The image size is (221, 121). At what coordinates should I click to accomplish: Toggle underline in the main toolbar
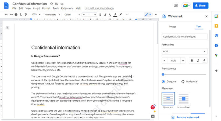(110, 15)
